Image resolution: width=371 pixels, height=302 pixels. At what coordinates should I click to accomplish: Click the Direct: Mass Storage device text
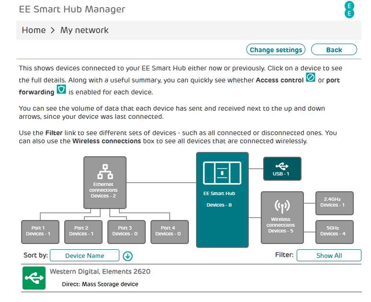click(100, 284)
